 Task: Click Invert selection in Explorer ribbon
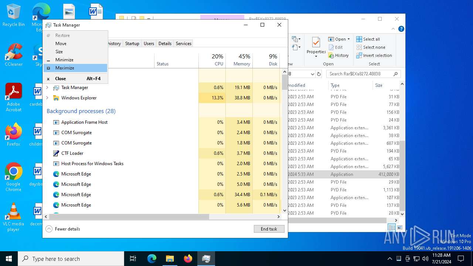374,55
